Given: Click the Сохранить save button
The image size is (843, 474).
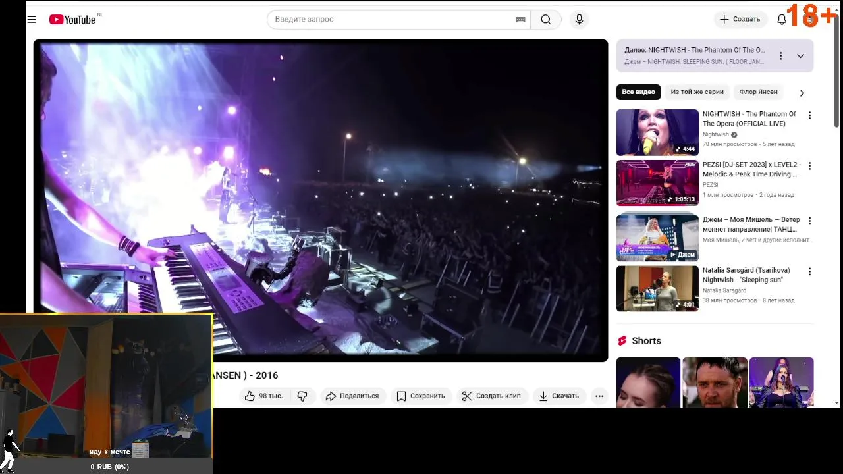Looking at the screenshot, I should (x=420, y=396).
